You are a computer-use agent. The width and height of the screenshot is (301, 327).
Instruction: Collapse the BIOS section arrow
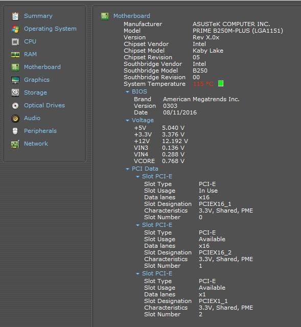pyautogui.click(x=127, y=92)
